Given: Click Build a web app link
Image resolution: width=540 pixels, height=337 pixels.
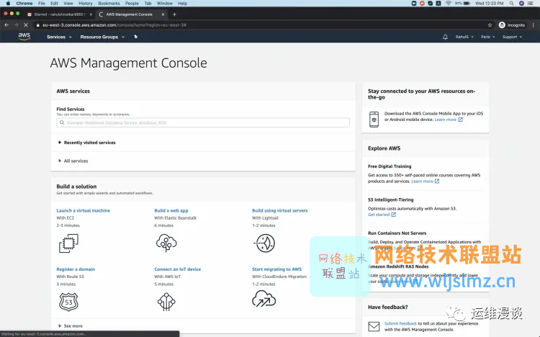Looking at the screenshot, I should (x=171, y=210).
